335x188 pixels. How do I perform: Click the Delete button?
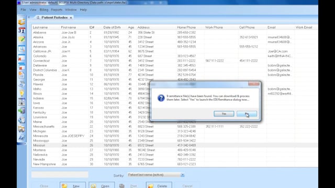click(159, 186)
